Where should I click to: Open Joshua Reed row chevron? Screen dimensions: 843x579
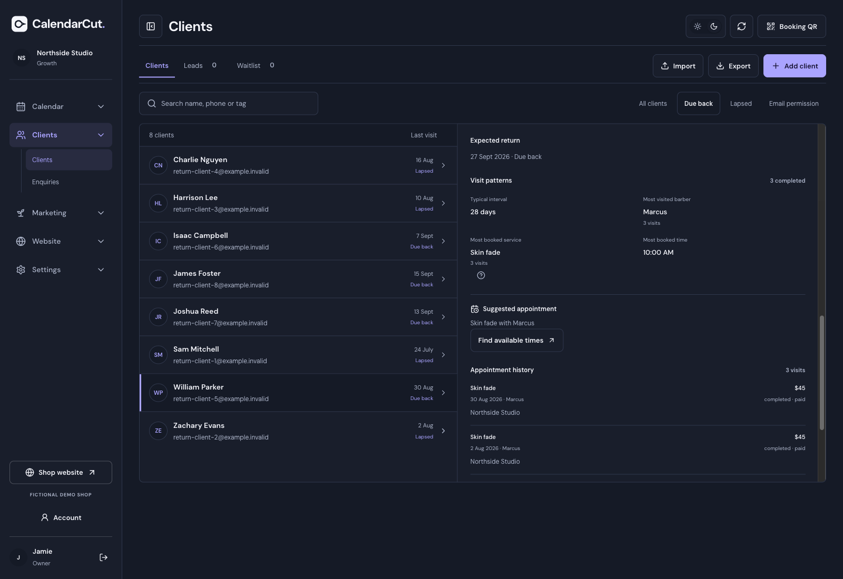tap(443, 317)
